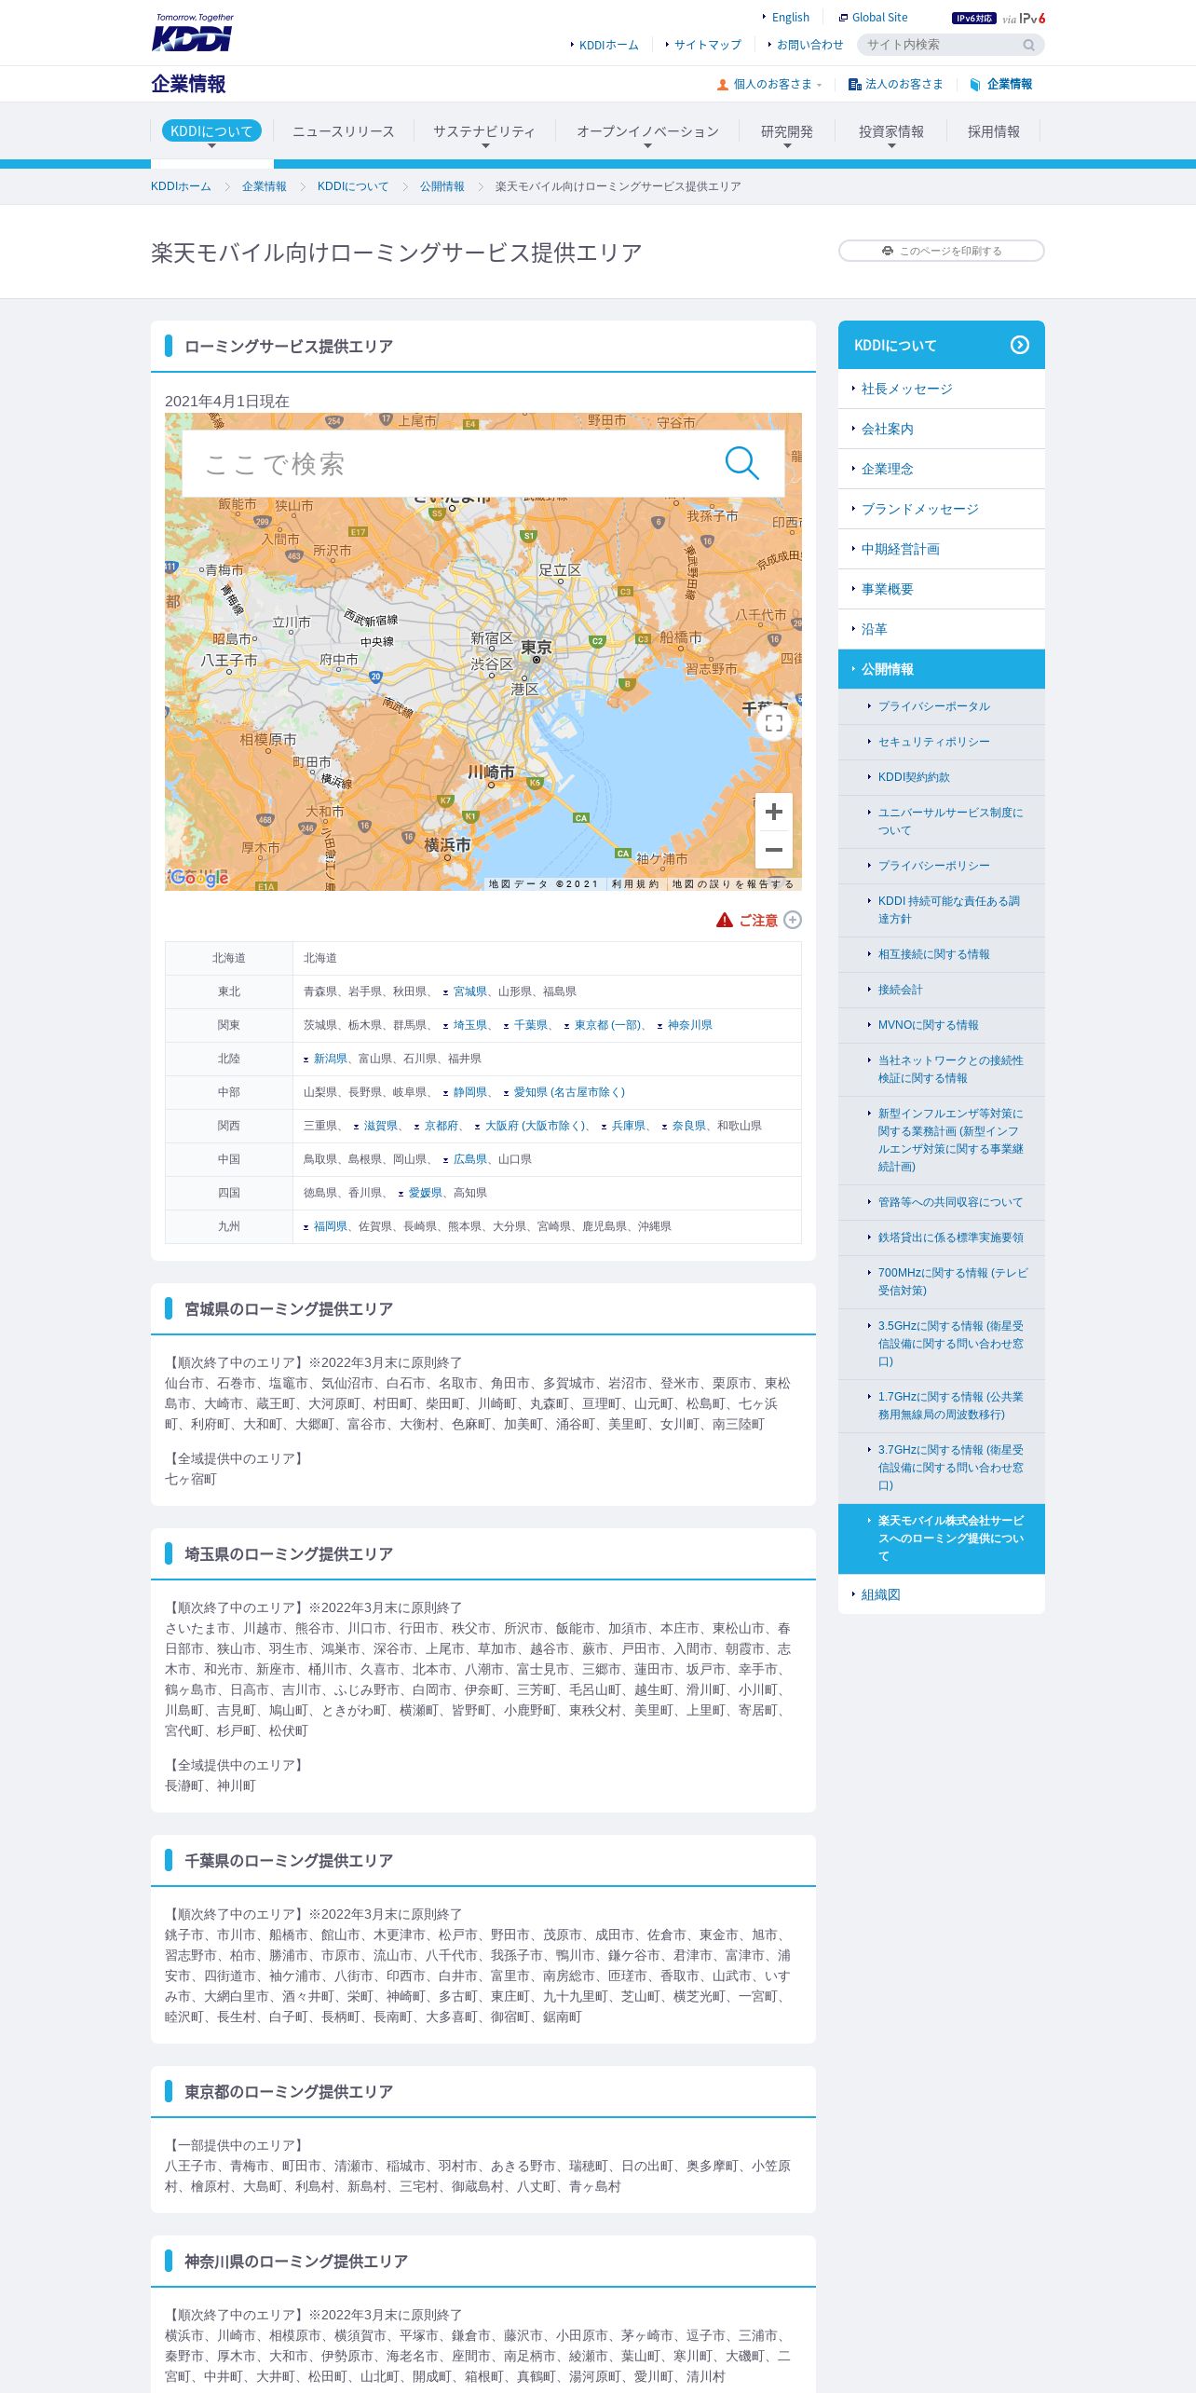The width and height of the screenshot is (1196, 2393).
Task: Click the KDDI logo
Action: pyautogui.click(x=192, y=33)
